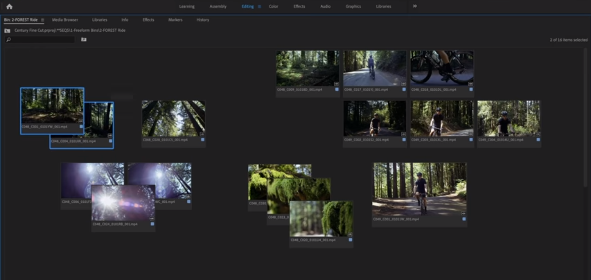Click the blue label on C049_C002 clip

coord(404,140)
